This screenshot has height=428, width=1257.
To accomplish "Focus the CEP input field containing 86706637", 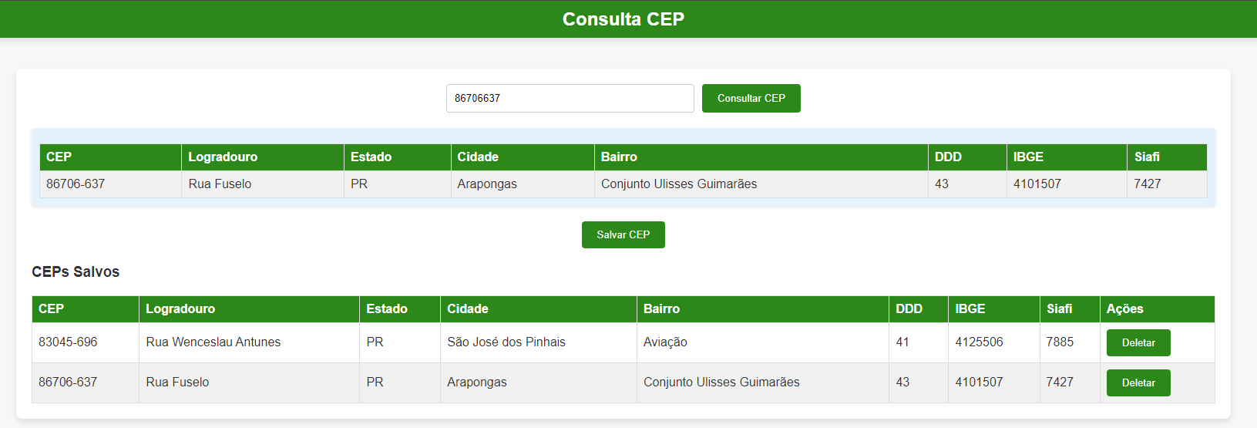I will (x=570, y=98).
